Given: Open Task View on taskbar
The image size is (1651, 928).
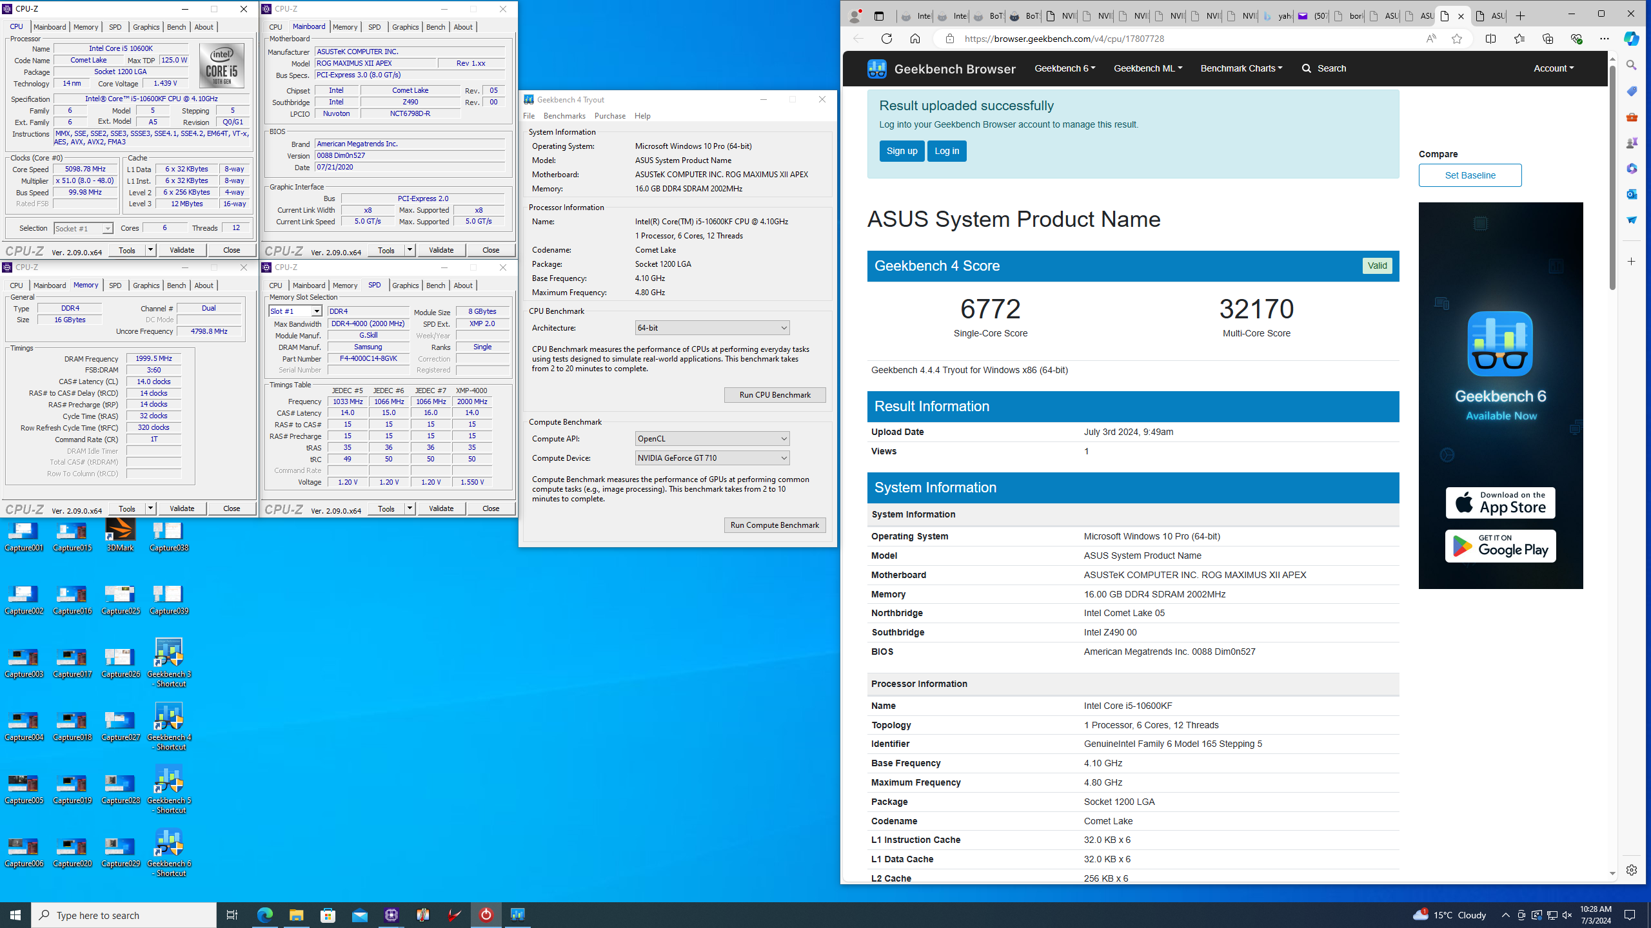Looking at the screenshot, I should (232, 915).
